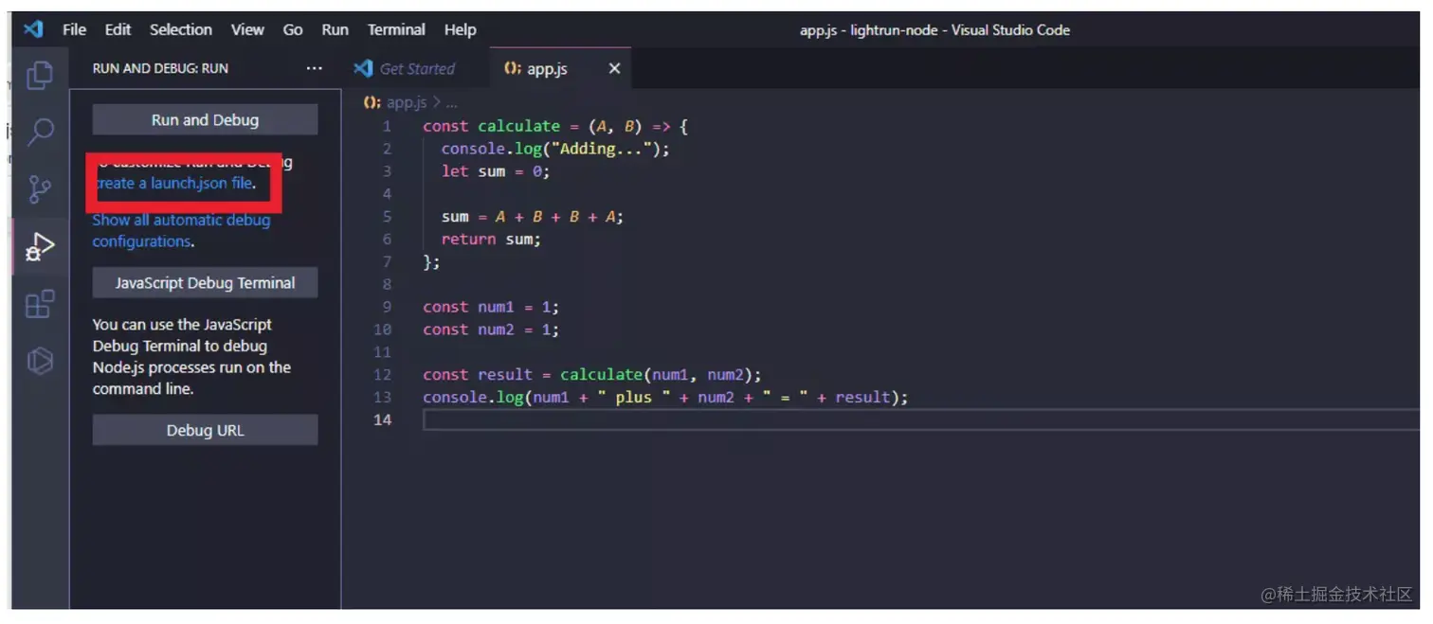1433x624 pixels.
Task: Select Run and Debug activity icon
Action: pyautogui.click(x=39, y=247)
